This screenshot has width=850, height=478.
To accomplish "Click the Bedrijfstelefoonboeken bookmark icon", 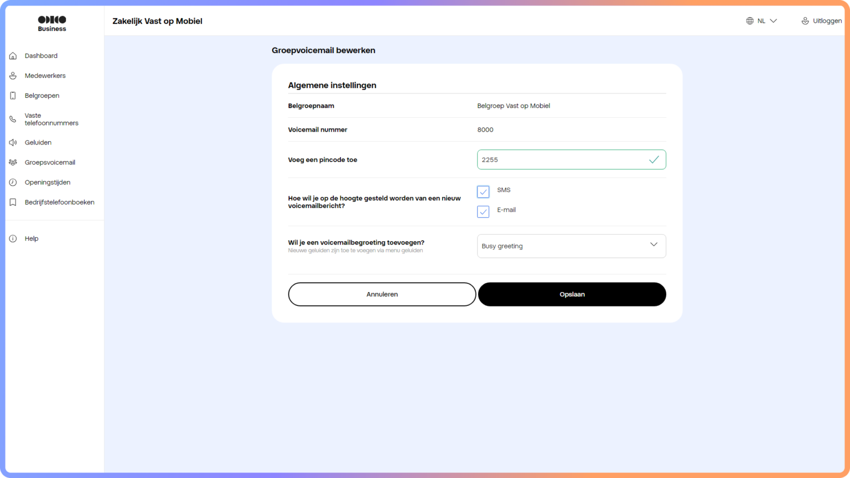I will coord(12,202).
